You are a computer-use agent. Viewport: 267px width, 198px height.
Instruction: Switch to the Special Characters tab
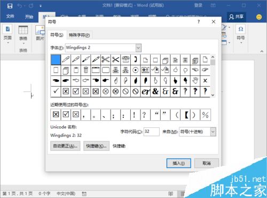pyautogui.click(x=79, y=35)
